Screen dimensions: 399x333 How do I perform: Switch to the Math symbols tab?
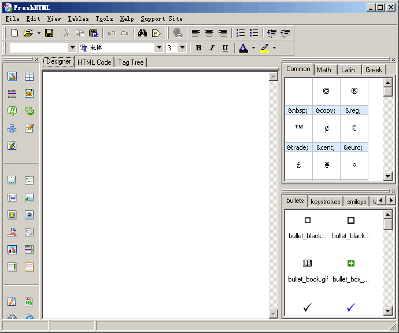pos(324,70)
